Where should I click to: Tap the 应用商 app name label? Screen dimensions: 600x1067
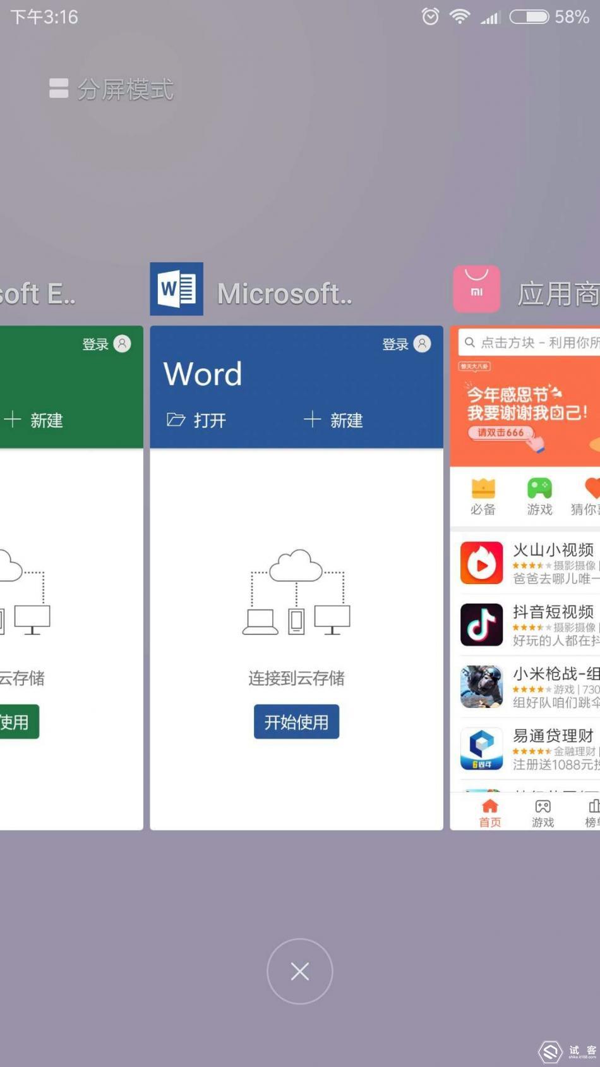pos(558,293)
